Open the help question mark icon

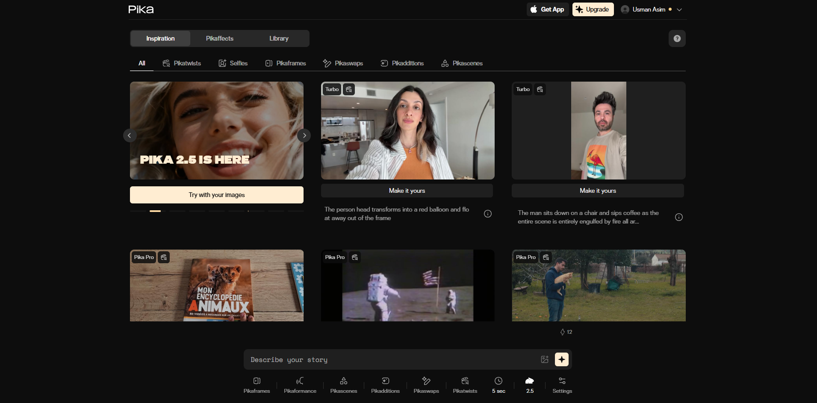(x=677, y=38)
